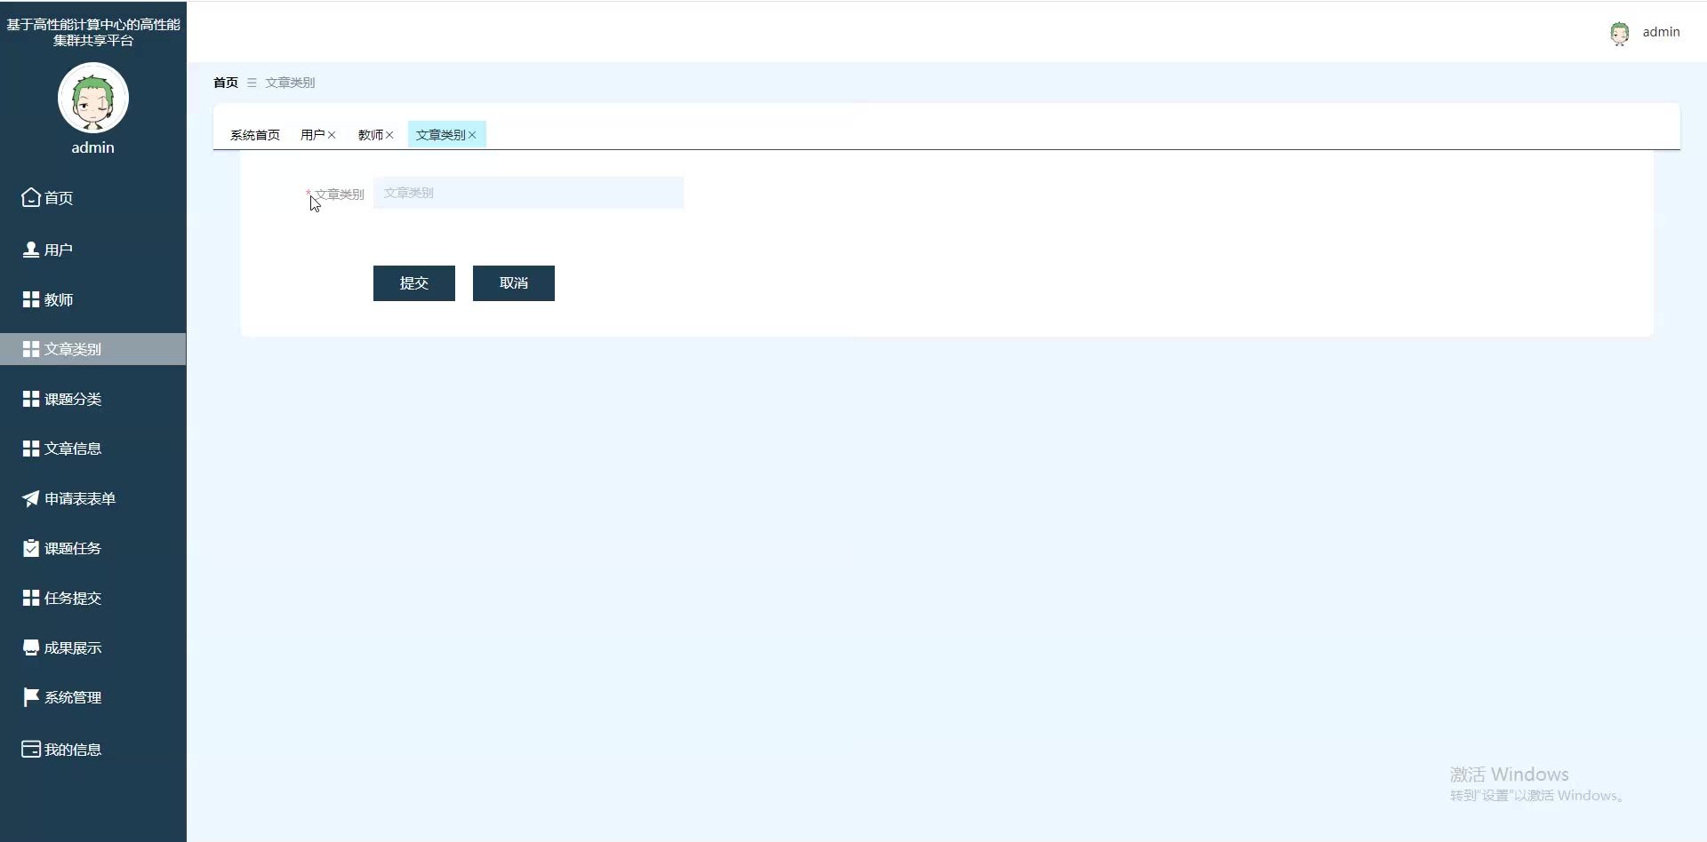
Task: Click the clipboard icon beside 课题任务
Action: 31,548
